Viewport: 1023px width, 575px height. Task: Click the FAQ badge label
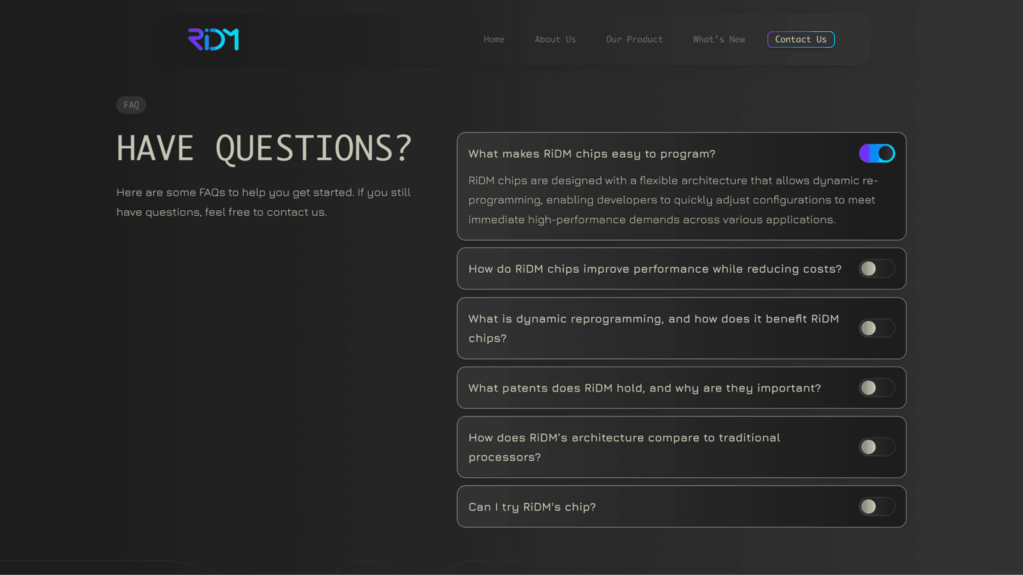click(131, 105)
